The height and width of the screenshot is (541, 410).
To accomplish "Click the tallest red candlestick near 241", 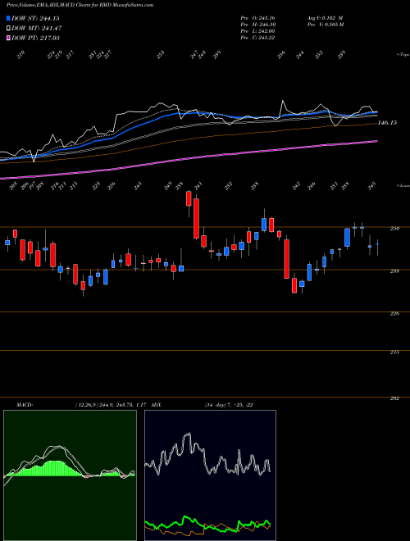I will pyautogui.click(x=196, y=218).
